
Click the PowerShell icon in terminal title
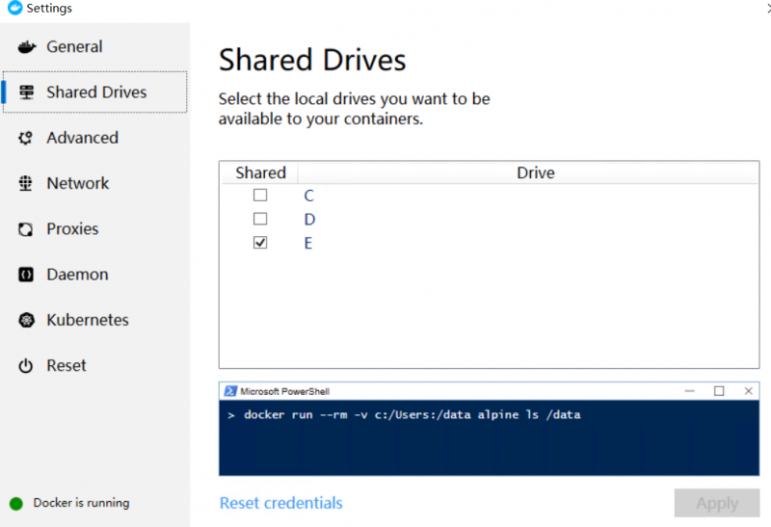click(x=230, y=391)
